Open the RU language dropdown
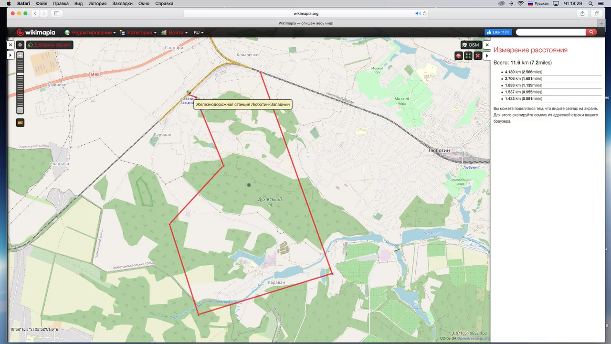 [x=199, y=32]
